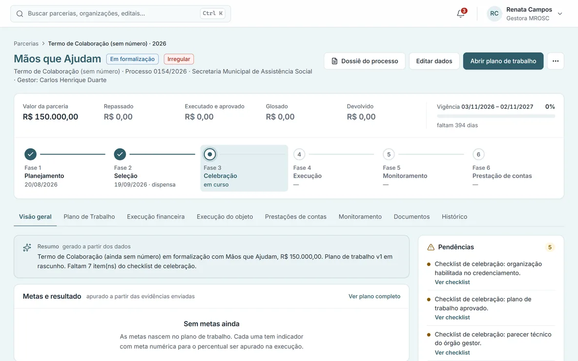Screen dimensions: 578x361
Task: Click Planejamento date 20/08/2026
Action: pos(41,184)
